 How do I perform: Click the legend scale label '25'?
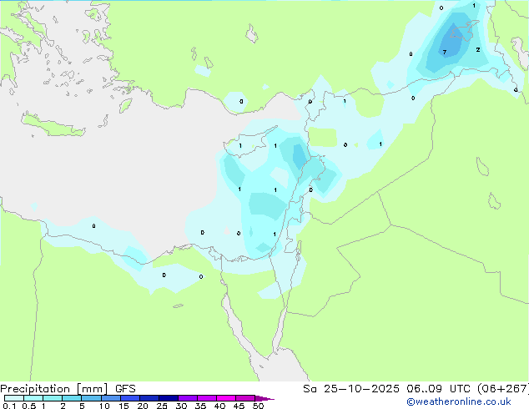tap(162, 406)
